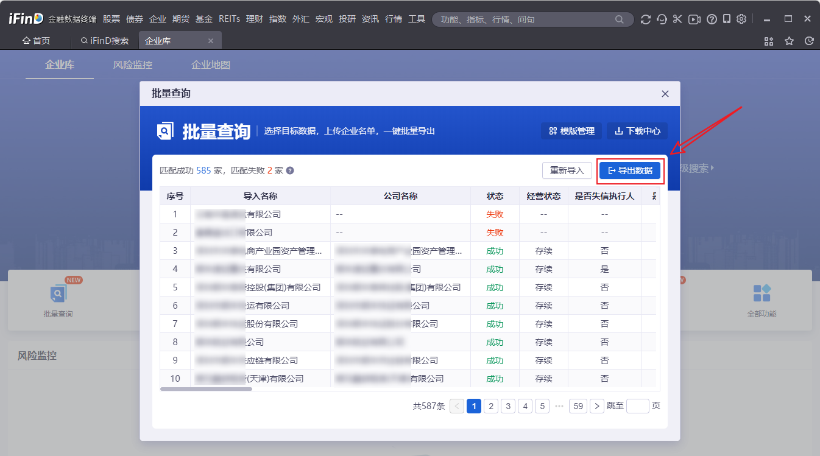Open customer service headset icon
This screenshot has width=820, height=456.
click(662, 19)
